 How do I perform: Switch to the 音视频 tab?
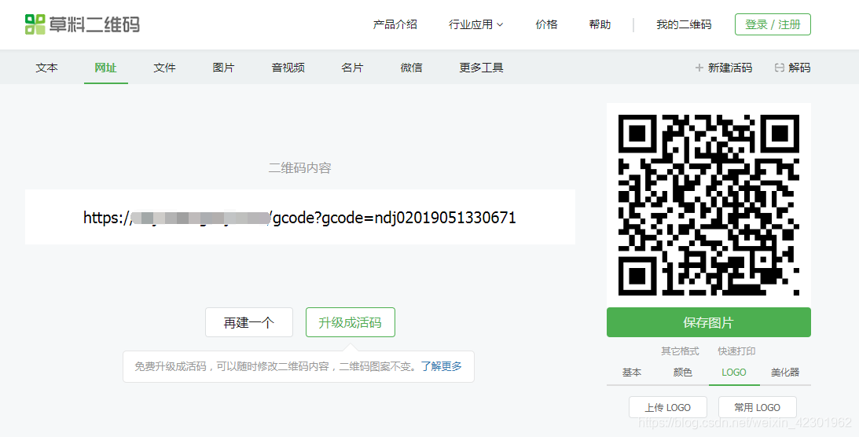pos(288,68)
